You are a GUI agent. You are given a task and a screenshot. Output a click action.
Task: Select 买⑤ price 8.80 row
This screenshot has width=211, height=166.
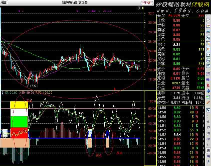point(181,64)
